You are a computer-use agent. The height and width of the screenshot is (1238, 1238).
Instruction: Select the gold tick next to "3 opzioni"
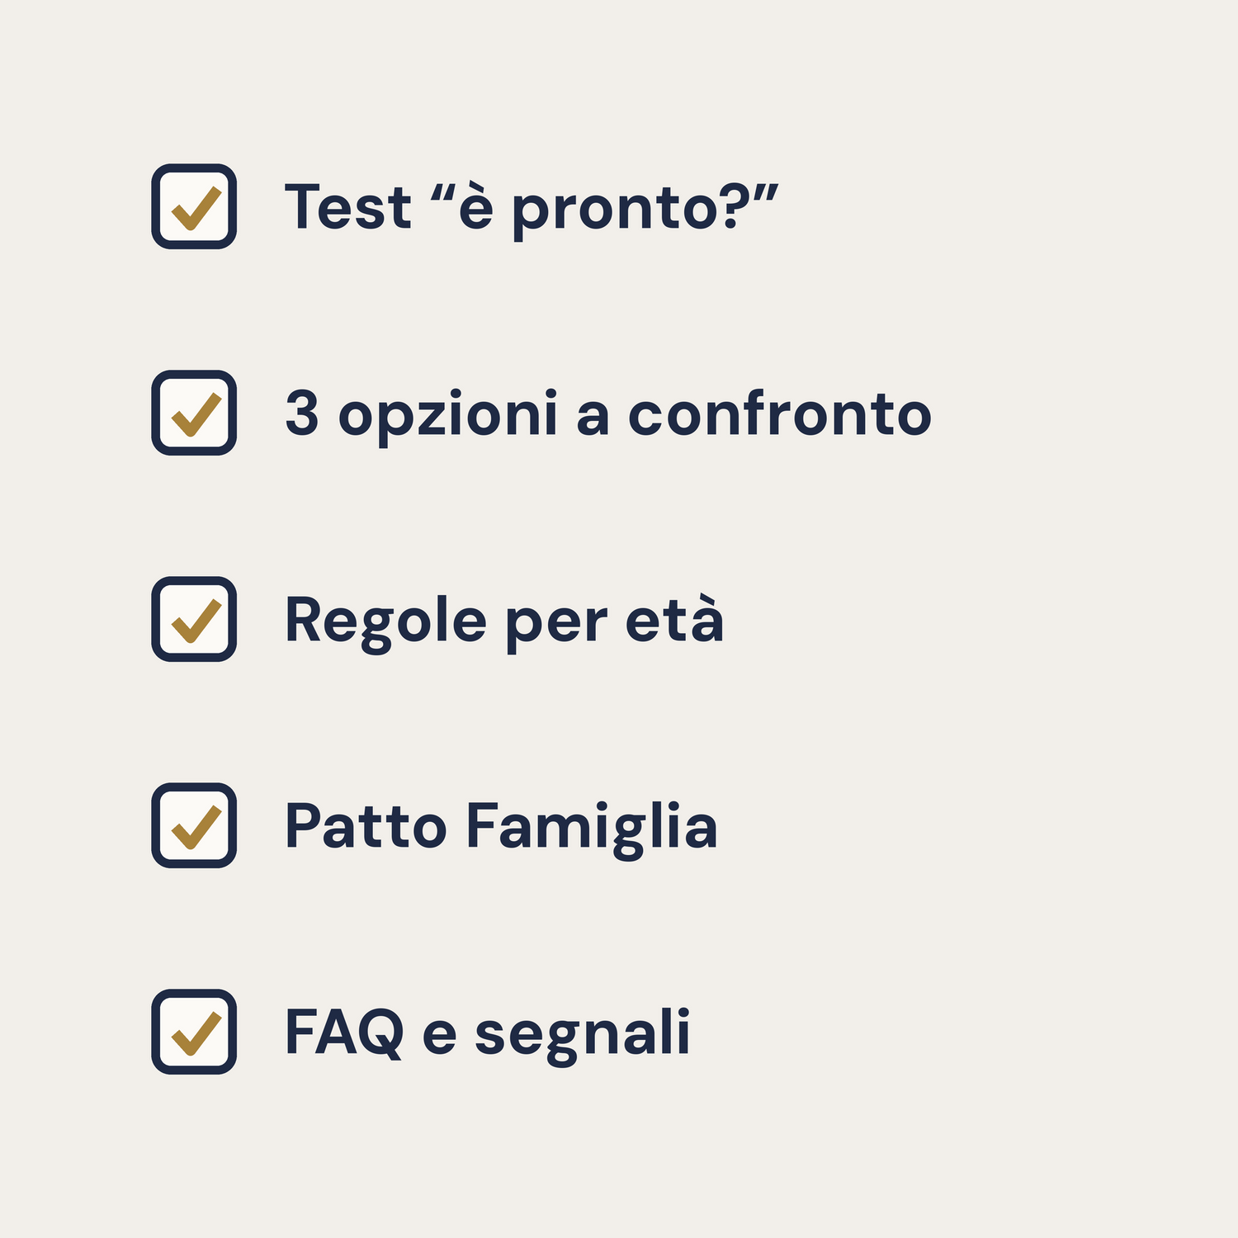pyautogui.click(x=196, y=415)
